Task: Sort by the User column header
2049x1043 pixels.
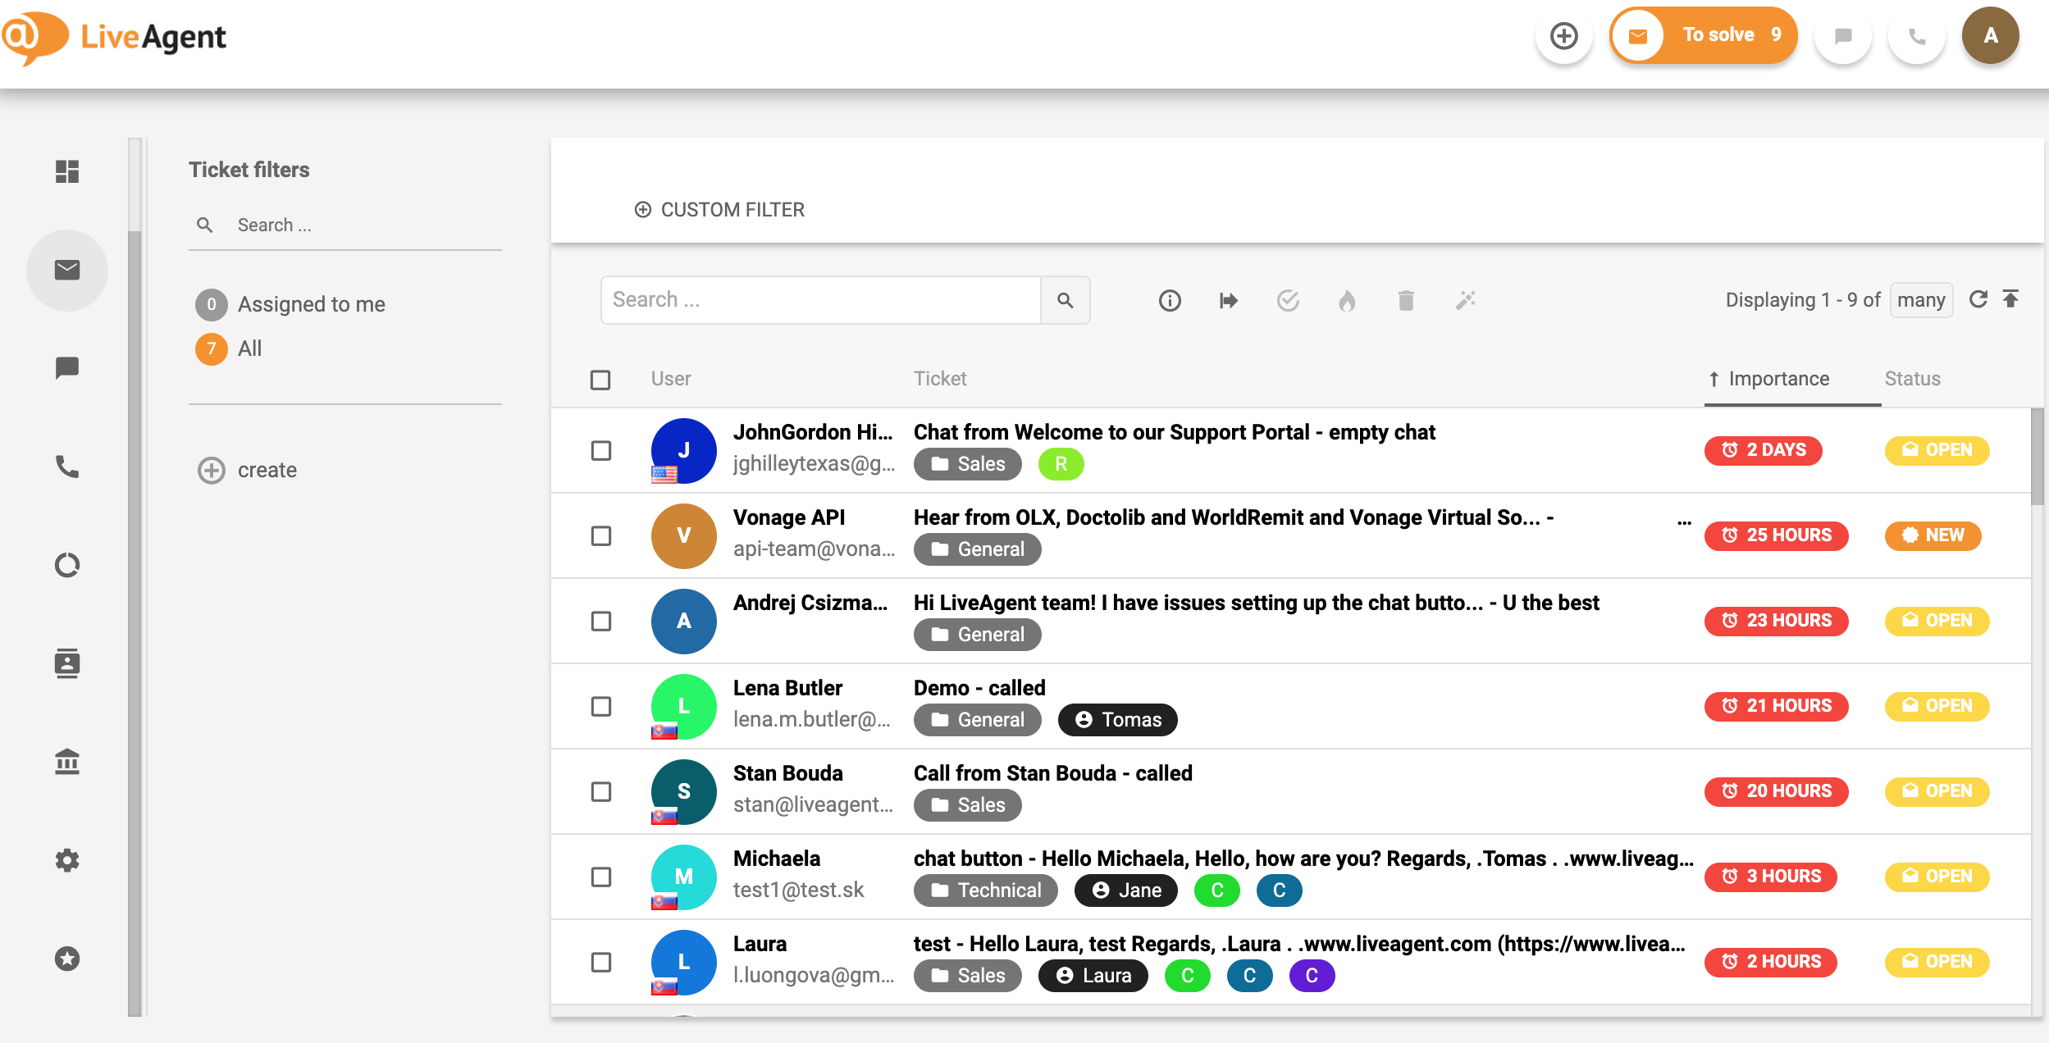Action: point(671,379)
